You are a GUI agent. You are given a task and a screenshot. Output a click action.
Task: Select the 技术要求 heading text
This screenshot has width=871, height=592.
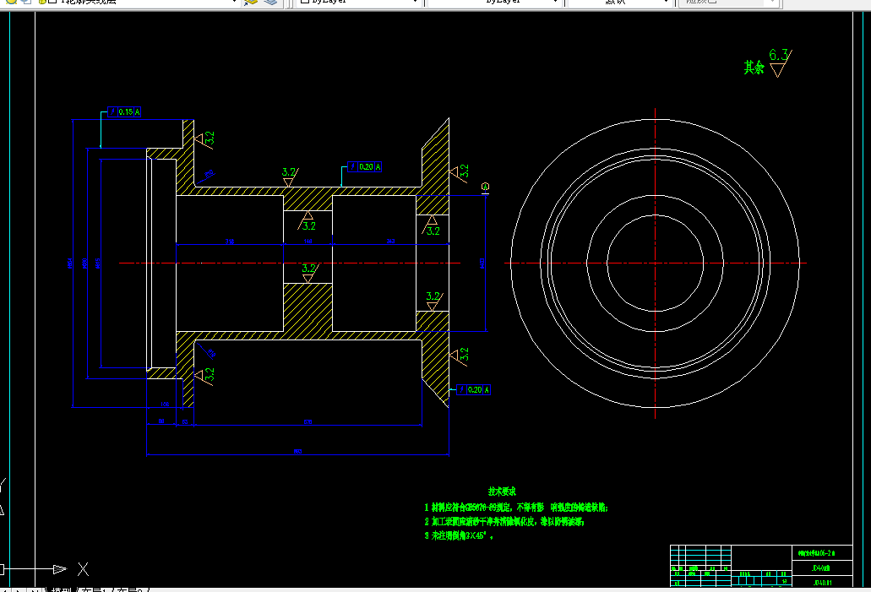pos(502,492)
